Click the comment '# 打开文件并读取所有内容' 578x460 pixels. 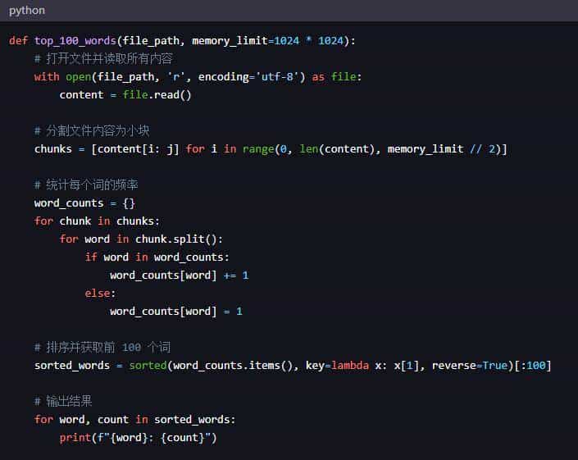(x=103, y=58)
